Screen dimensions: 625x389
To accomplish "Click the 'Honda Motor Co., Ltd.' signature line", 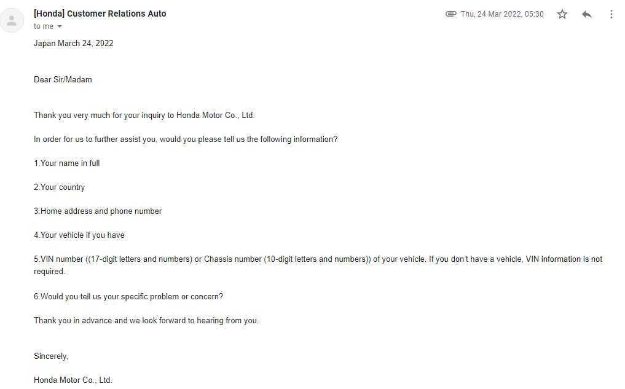I will tap(73, 380).
